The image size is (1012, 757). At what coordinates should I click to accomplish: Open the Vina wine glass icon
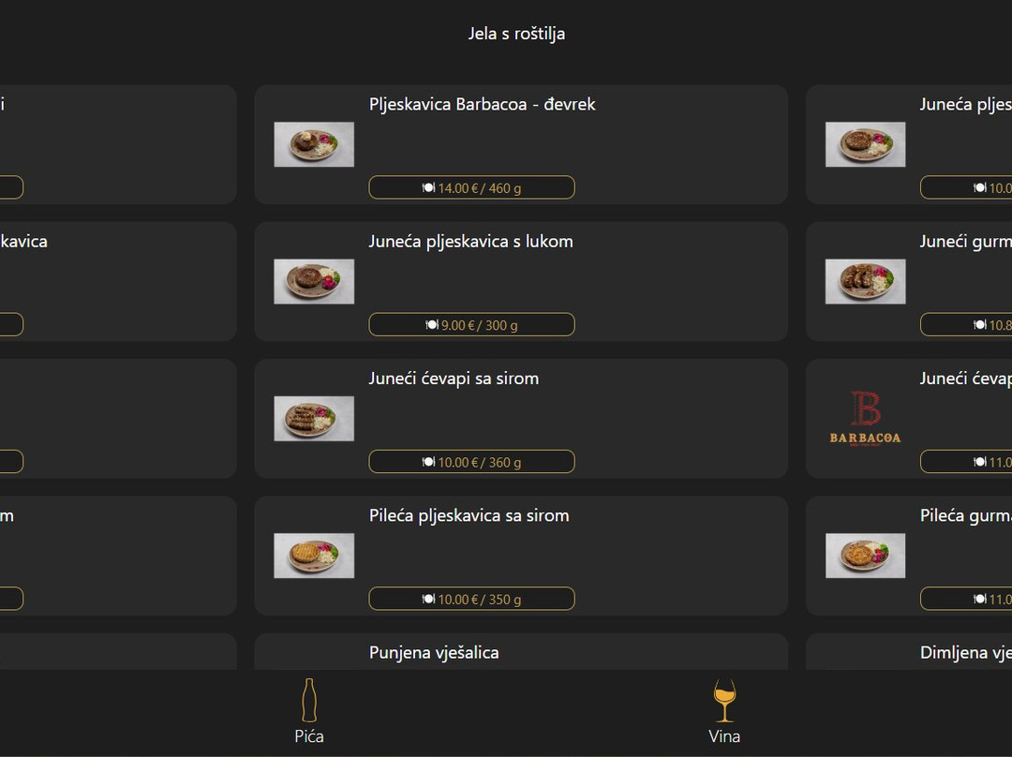[x=724, y=700]
